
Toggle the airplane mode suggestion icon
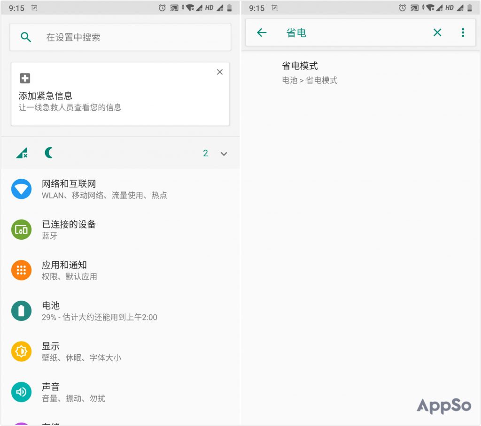click(x=21, y=152)
